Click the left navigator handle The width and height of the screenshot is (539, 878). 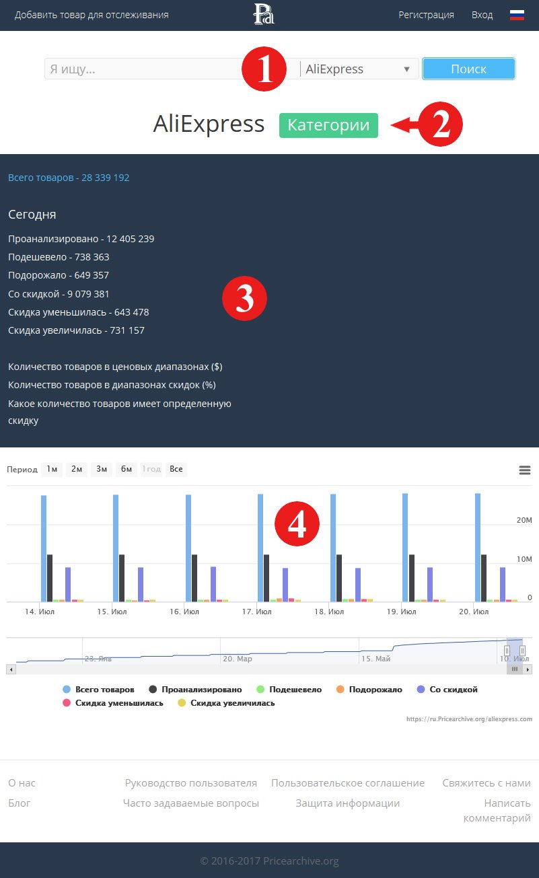(508, 651)
